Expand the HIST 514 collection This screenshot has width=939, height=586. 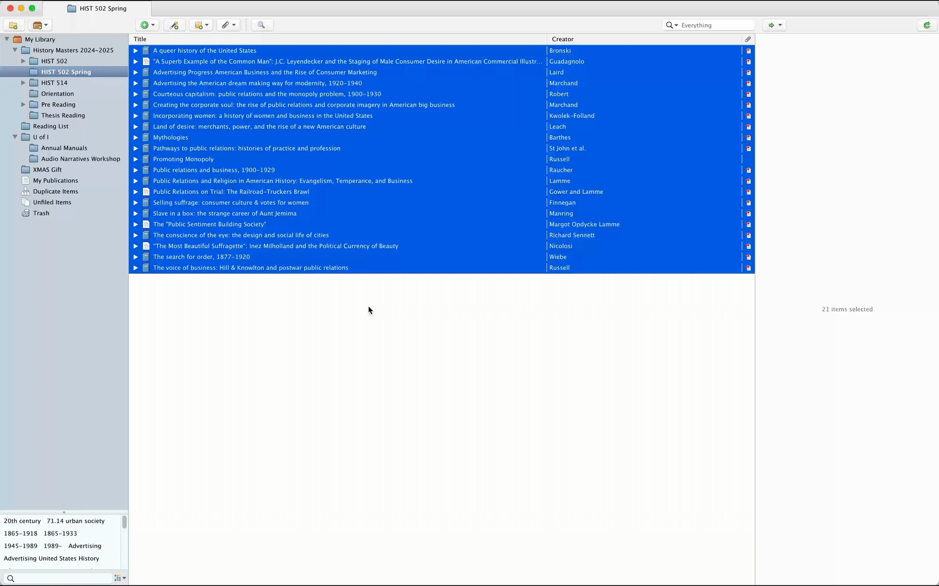[x=23, y=83]
